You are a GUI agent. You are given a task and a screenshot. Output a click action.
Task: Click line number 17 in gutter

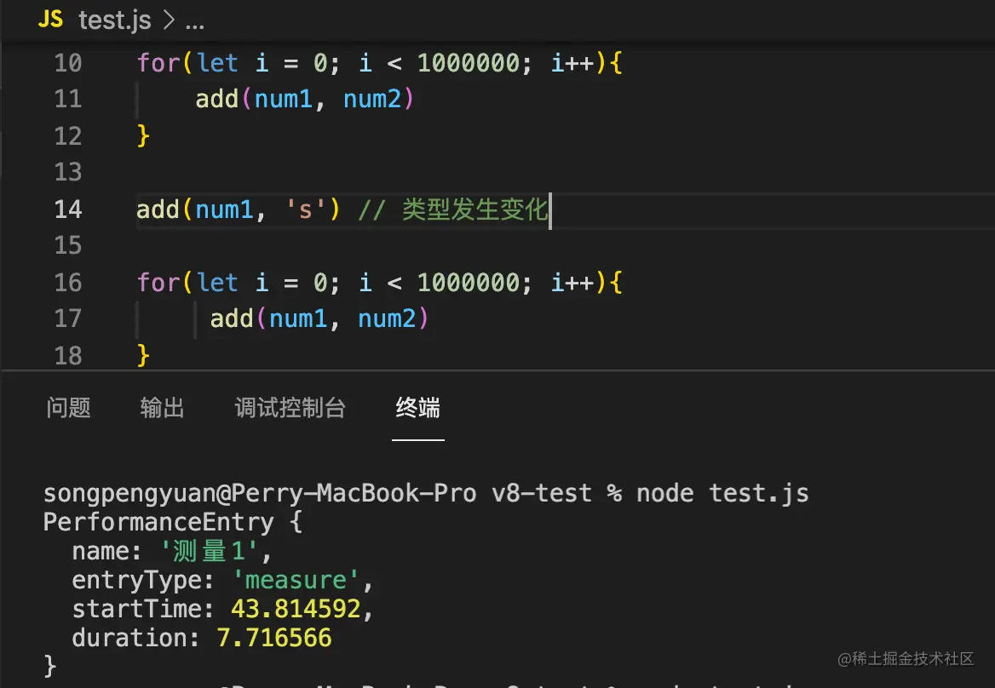click(68, 318)
